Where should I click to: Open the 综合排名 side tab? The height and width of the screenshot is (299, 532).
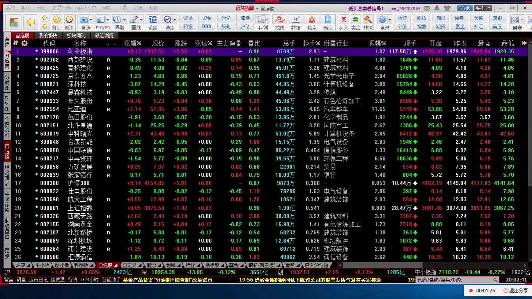tap(7, 174)
